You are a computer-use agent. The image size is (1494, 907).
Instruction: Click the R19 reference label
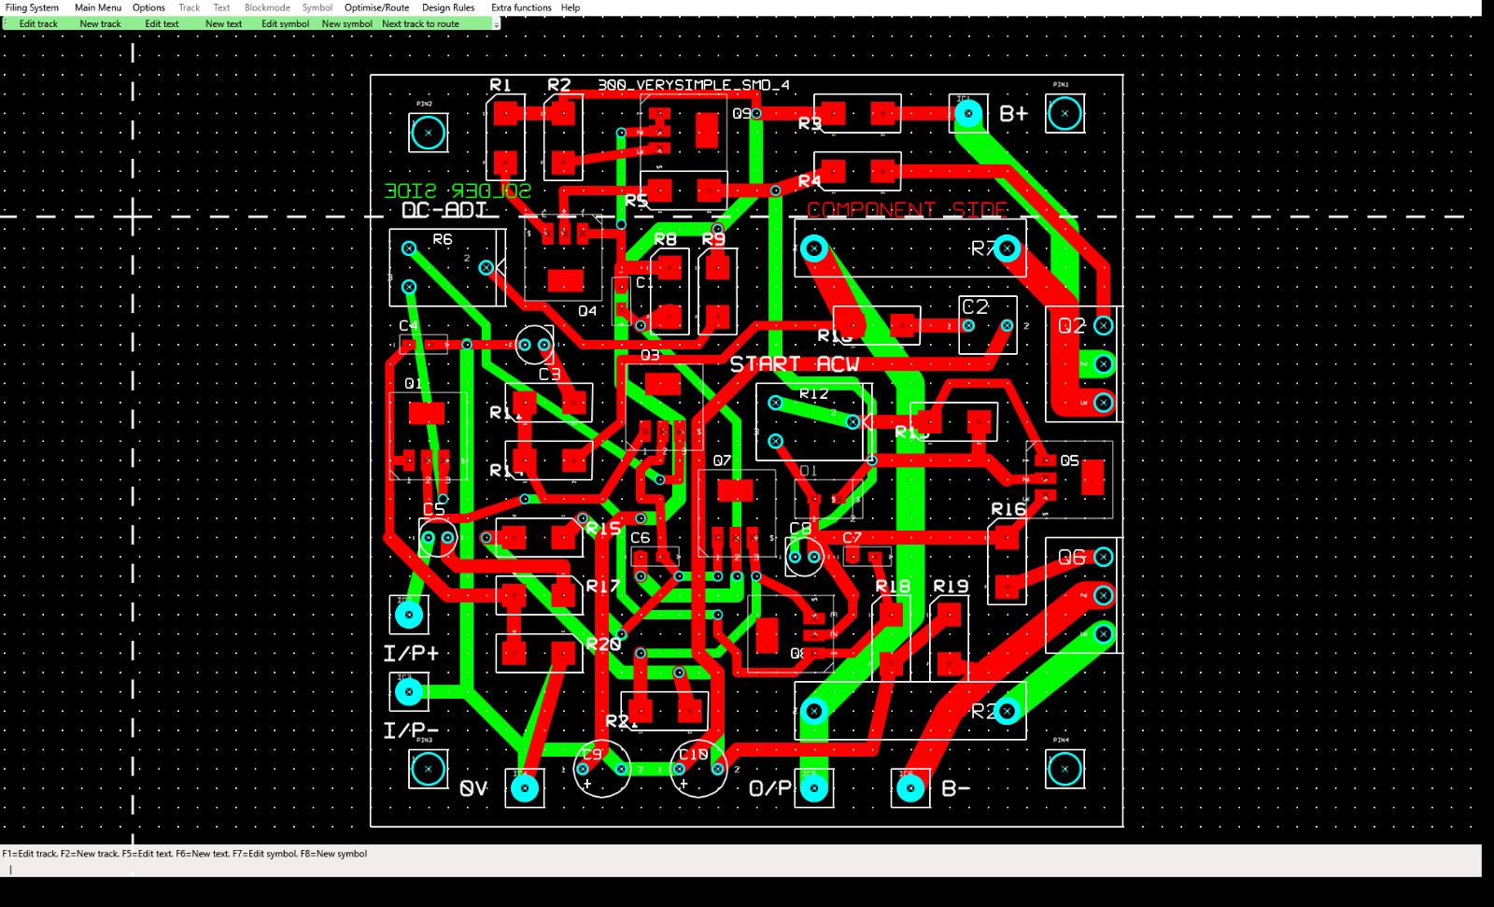click(x=951, y=586)
